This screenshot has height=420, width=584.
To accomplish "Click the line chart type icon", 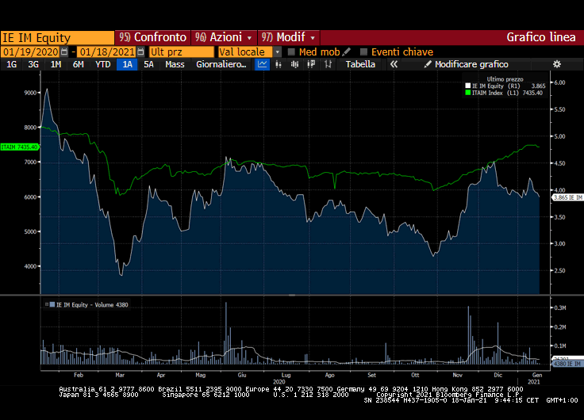I will 263,64.
